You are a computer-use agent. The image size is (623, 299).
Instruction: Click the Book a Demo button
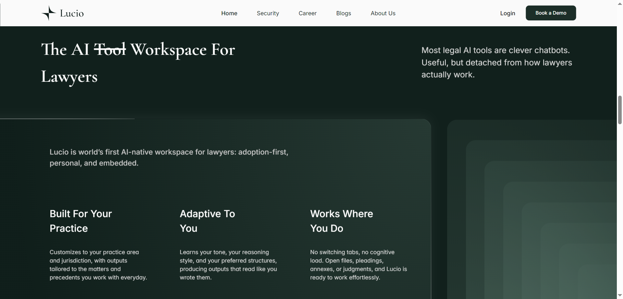click(551, 13)
